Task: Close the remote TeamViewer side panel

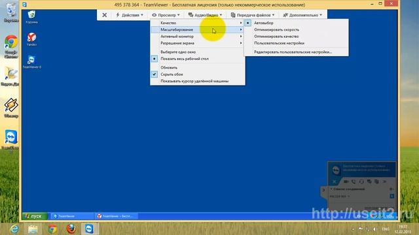Action: [x=335, y=181]
